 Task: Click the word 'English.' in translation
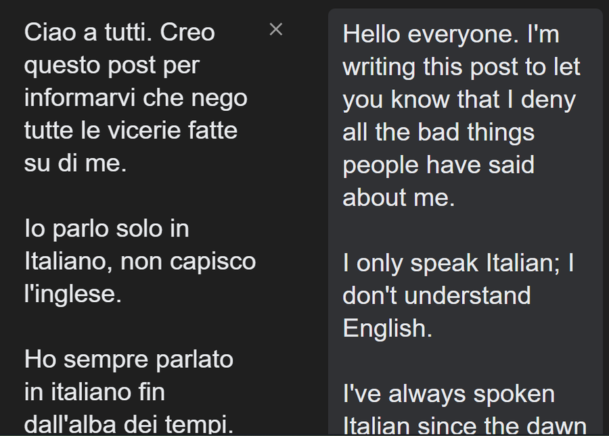[387, 328]
